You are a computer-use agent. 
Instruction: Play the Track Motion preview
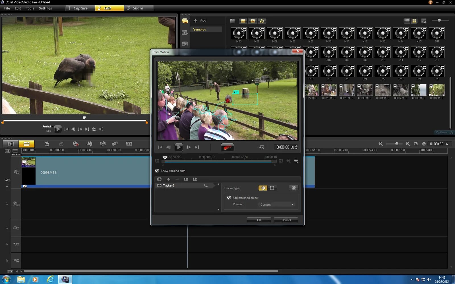[x=179, y=147]
